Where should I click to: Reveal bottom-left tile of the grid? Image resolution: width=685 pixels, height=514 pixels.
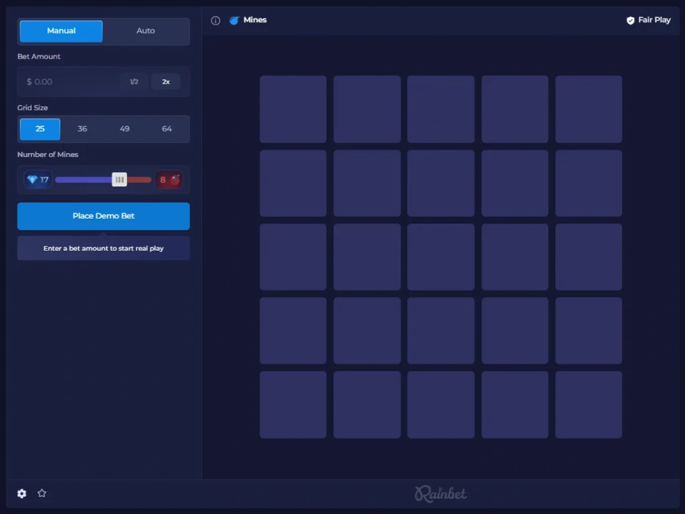click(293, 404)
